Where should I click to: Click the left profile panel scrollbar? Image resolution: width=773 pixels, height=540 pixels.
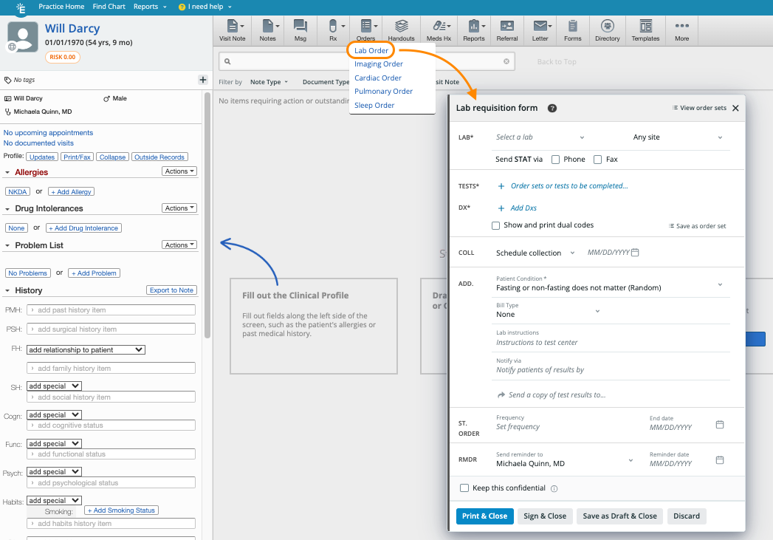coord(207,214)
